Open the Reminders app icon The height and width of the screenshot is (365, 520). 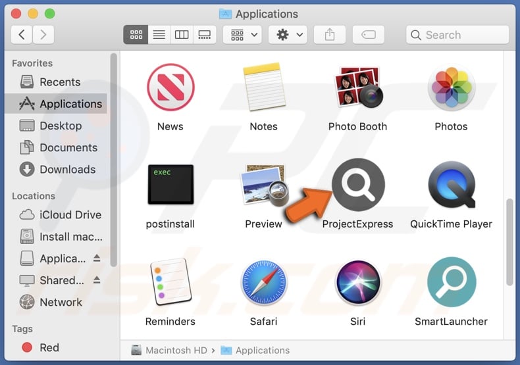[170, 282]
